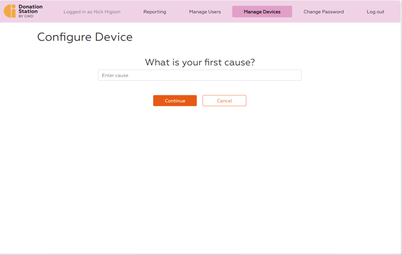Cancel the device configuration

(x=224, y=101)
